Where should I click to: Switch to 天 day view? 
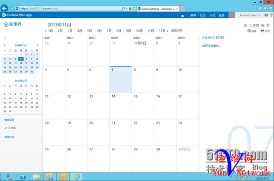click(x=245, y=26)
